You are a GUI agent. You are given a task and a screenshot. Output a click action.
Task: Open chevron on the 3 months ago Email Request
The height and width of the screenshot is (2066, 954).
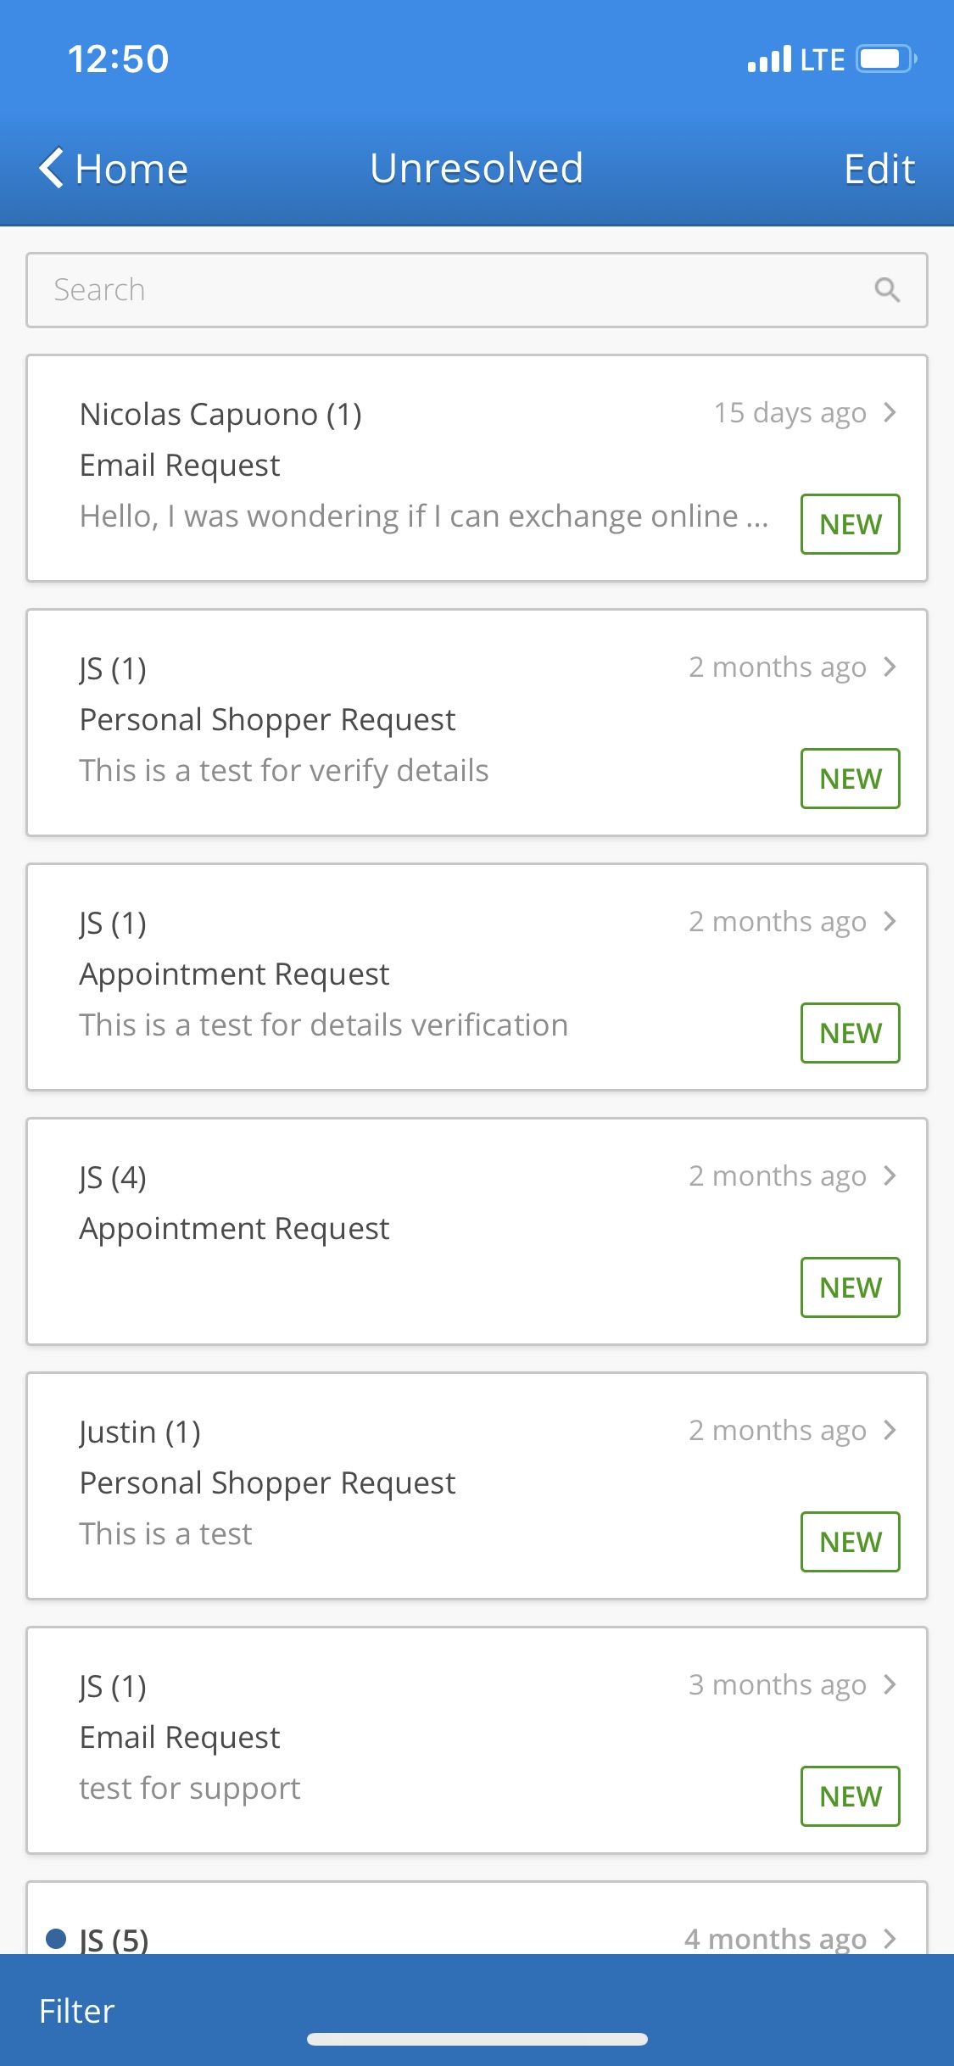point(890,1684)
